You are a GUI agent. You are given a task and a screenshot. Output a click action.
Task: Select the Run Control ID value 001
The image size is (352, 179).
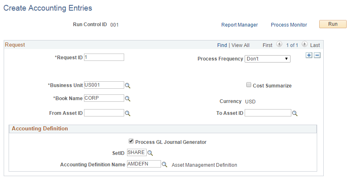[x=114, y=25]
